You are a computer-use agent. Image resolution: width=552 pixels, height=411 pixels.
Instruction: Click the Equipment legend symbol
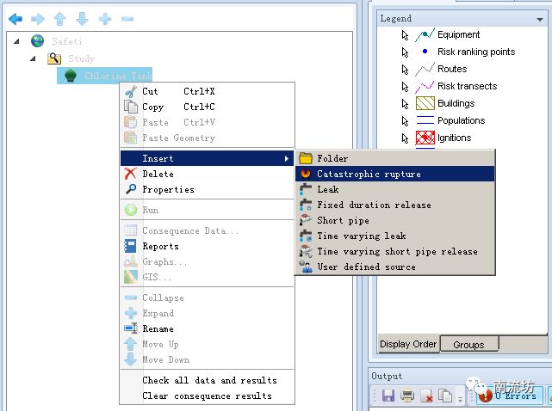(425, 34)
